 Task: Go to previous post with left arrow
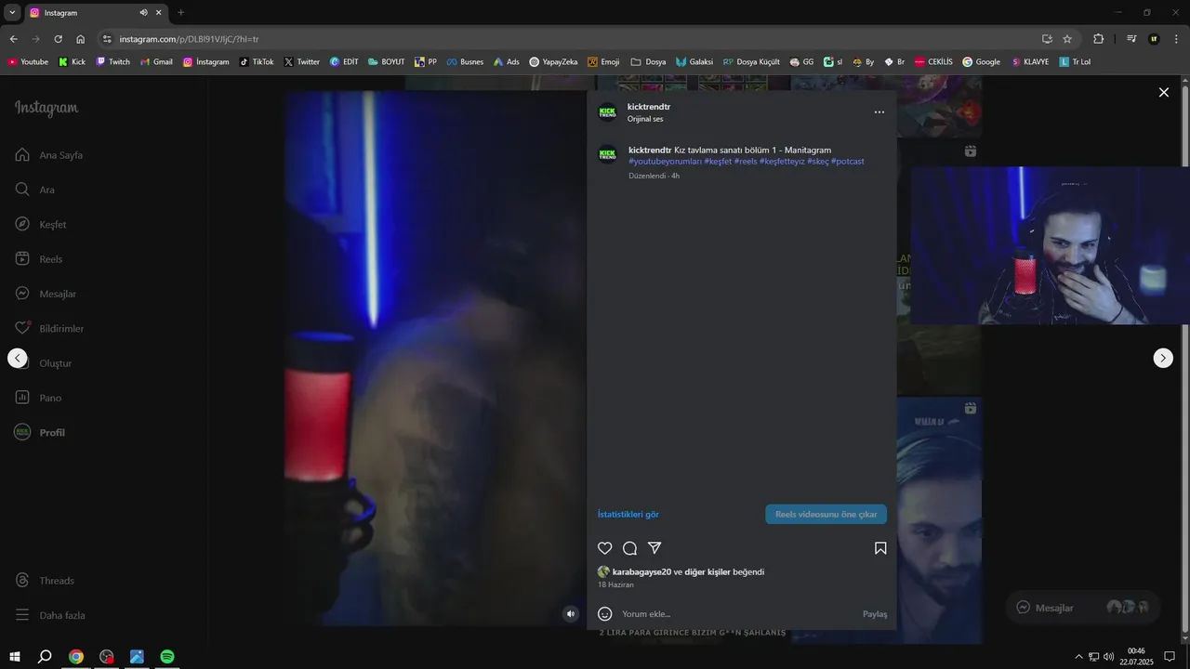17,358
